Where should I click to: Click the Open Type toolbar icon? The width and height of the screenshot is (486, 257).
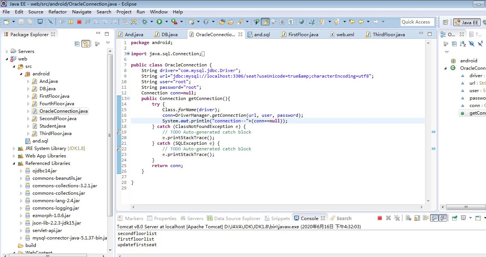[222, 22]
